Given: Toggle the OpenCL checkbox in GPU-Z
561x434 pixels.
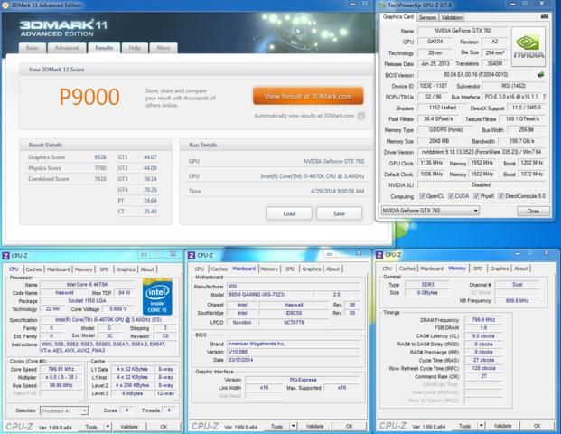Looking at the screenshot, I should pos(422,196).
